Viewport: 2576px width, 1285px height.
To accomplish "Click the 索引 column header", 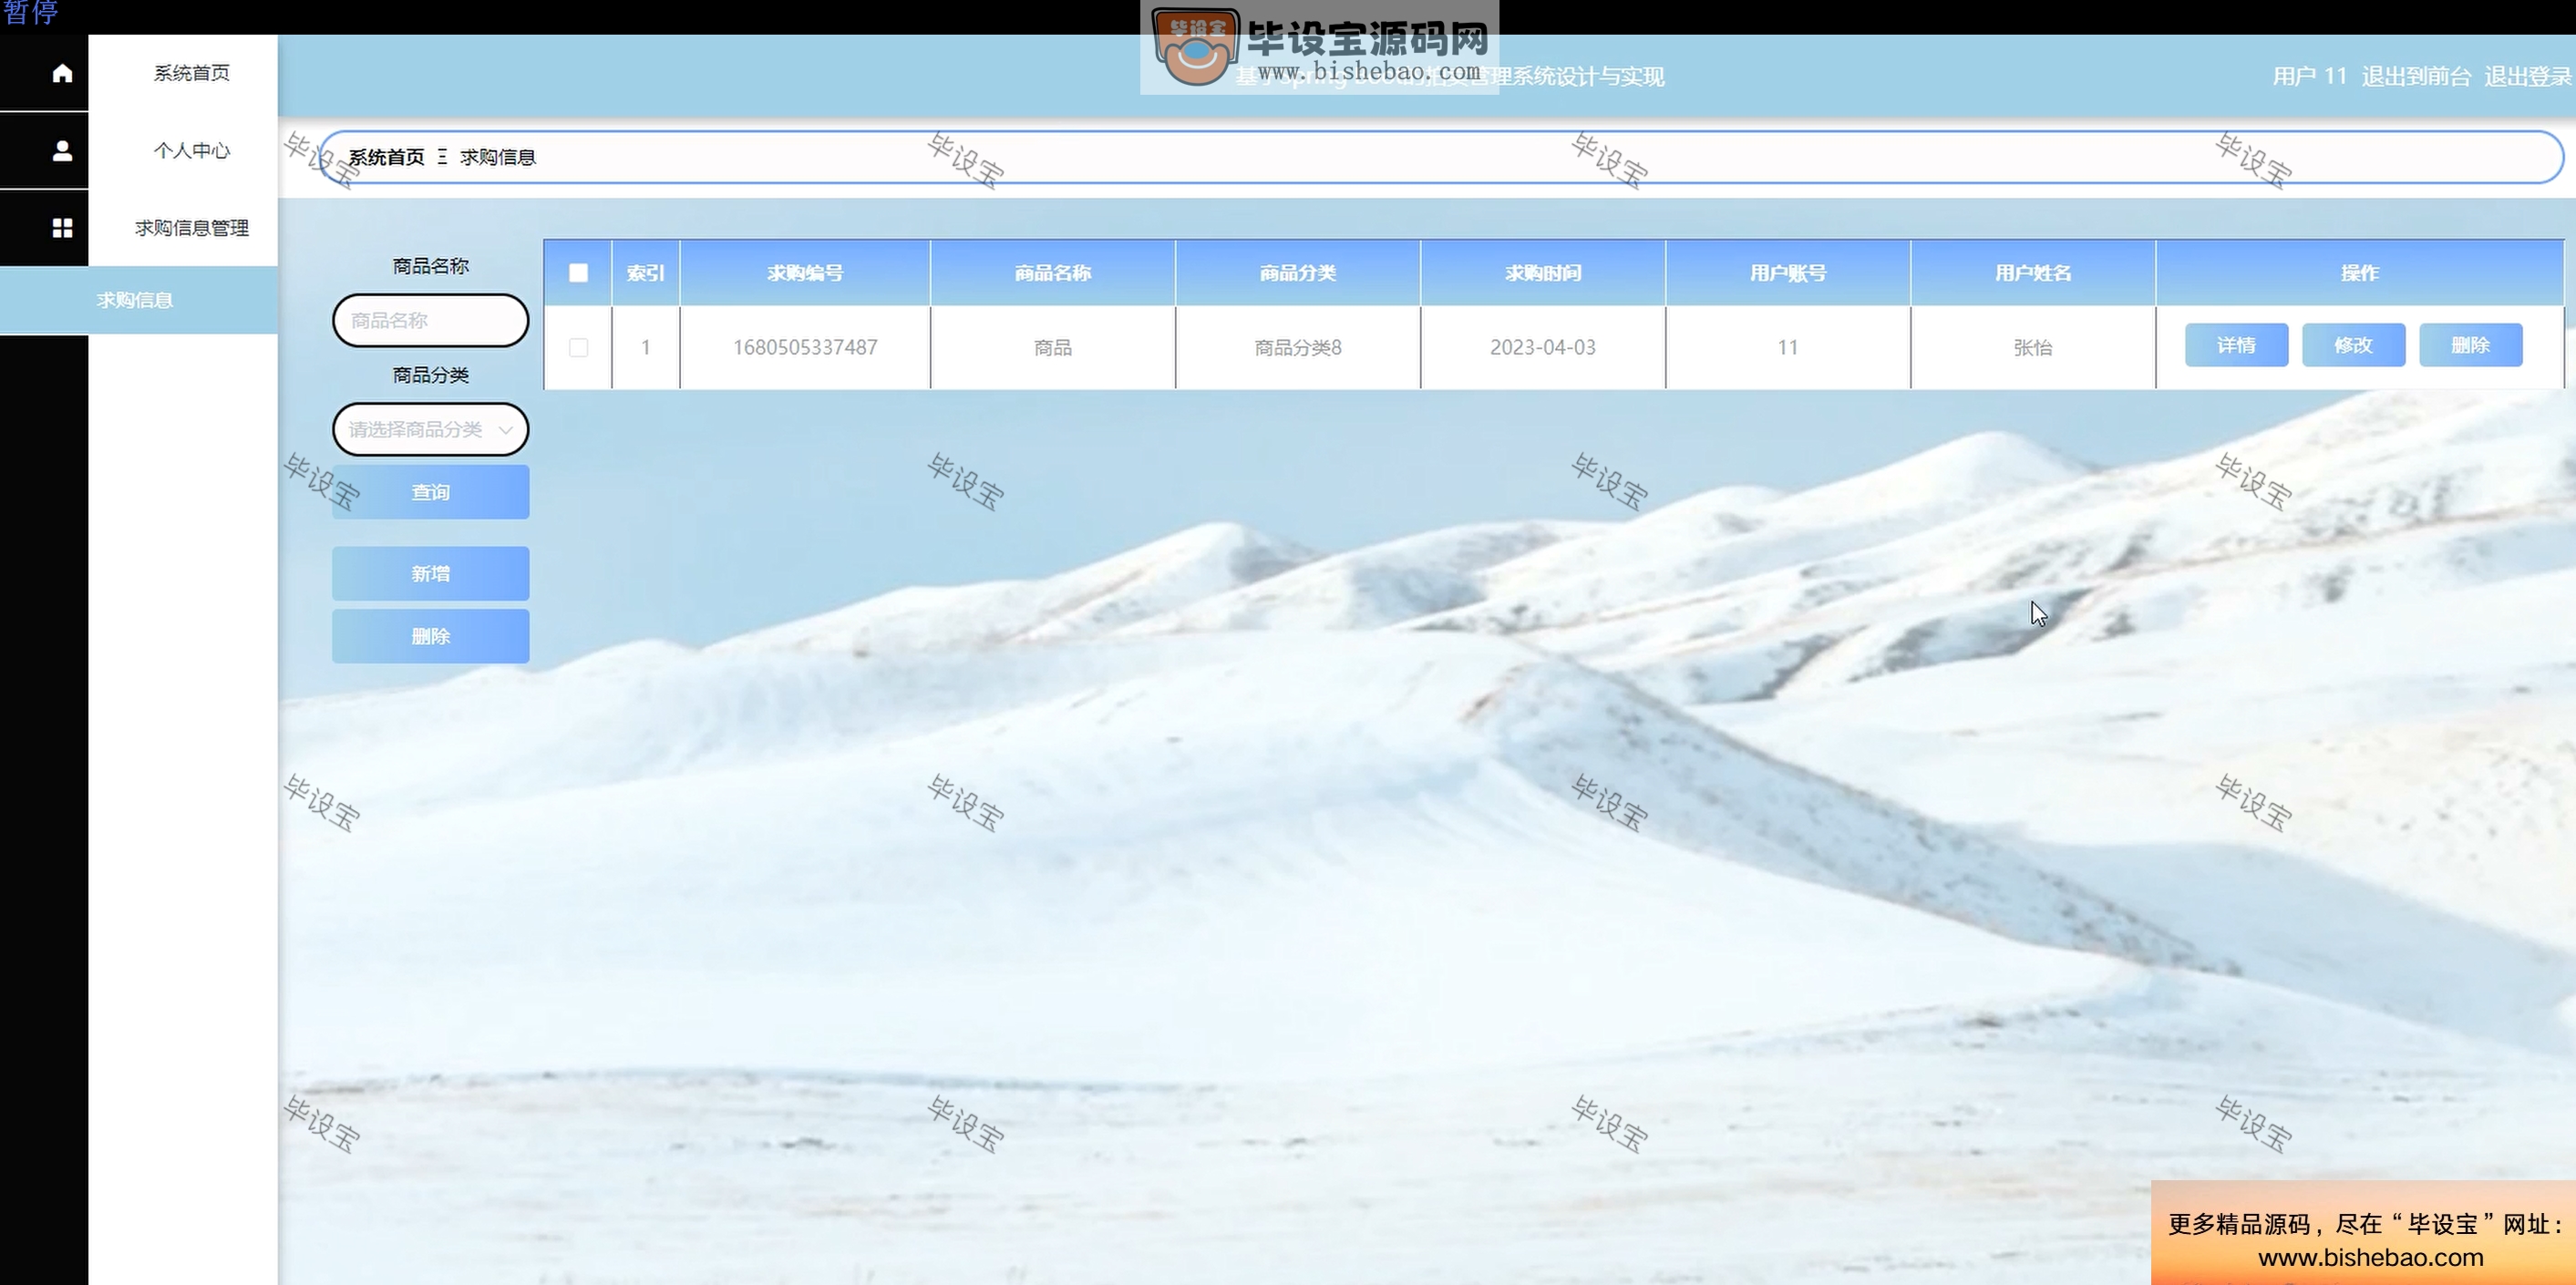I will click(645, 272).
